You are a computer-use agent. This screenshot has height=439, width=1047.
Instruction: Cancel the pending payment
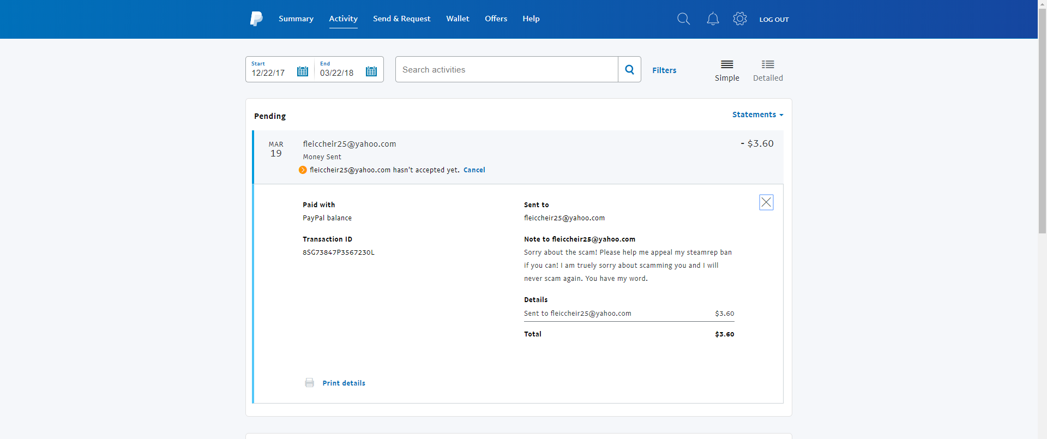474,170
